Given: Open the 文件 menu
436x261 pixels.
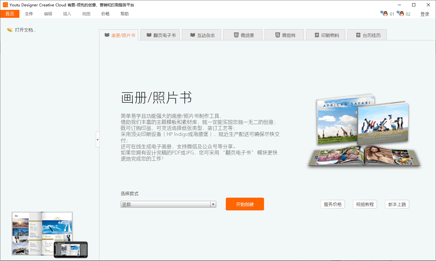Looking at the screenshot, I should [x=29, y=14].
